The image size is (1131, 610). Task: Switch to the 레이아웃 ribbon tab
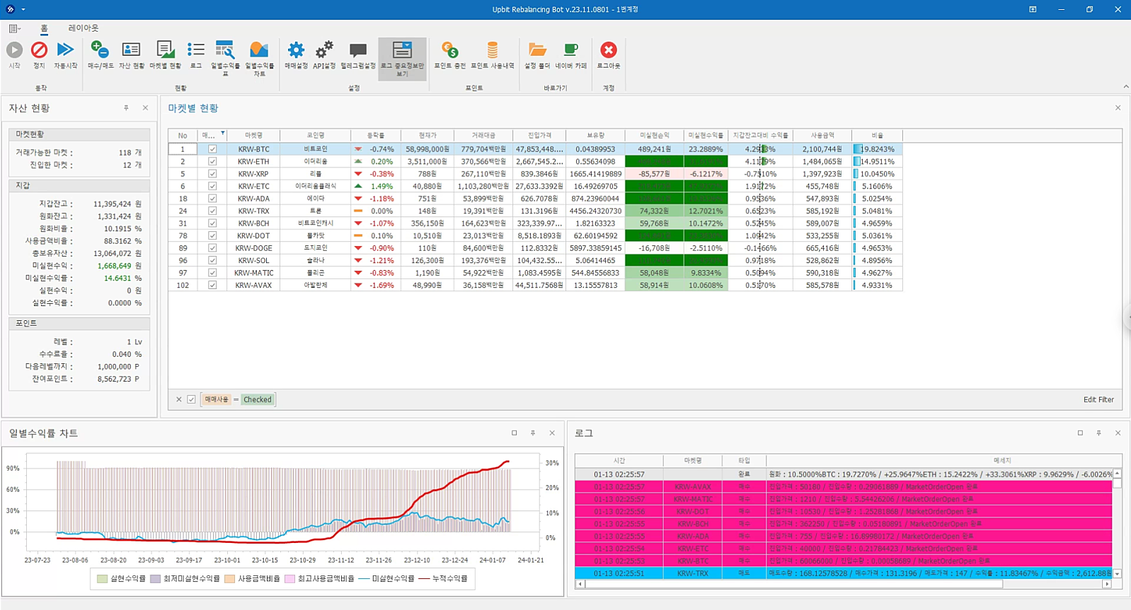pos(84,28)
